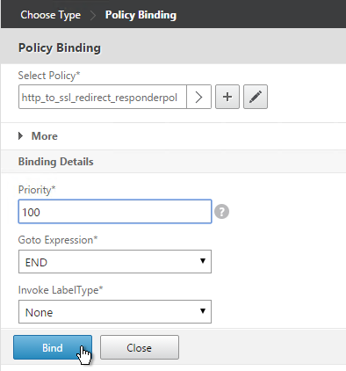Screen dimensions: 346x371
Task: Click the Select Policy text field
Action: click(x=103, y=97)
